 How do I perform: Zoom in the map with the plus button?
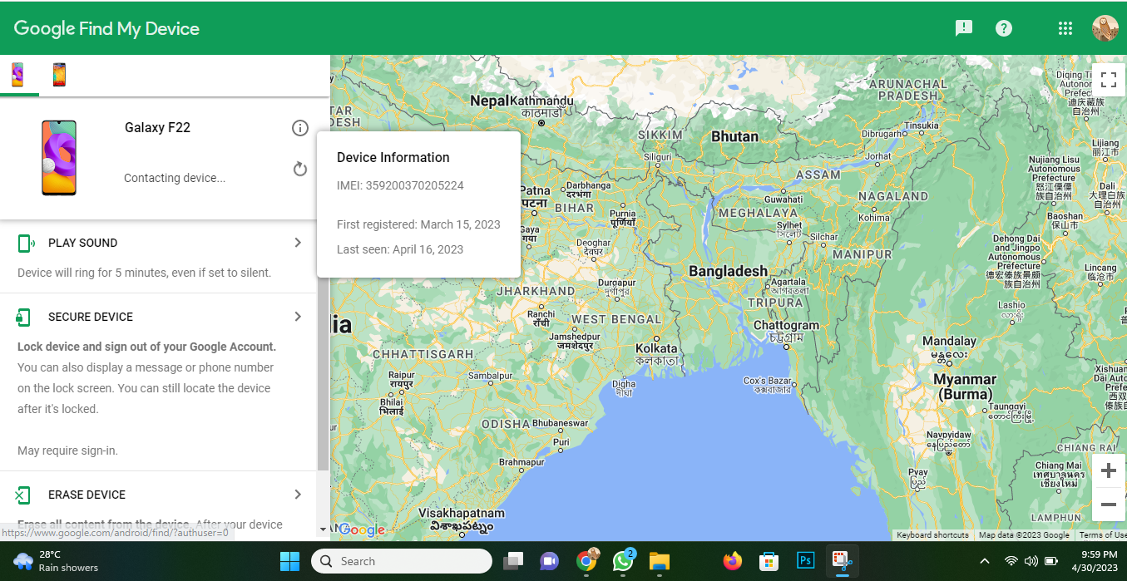coord(1108,471)
